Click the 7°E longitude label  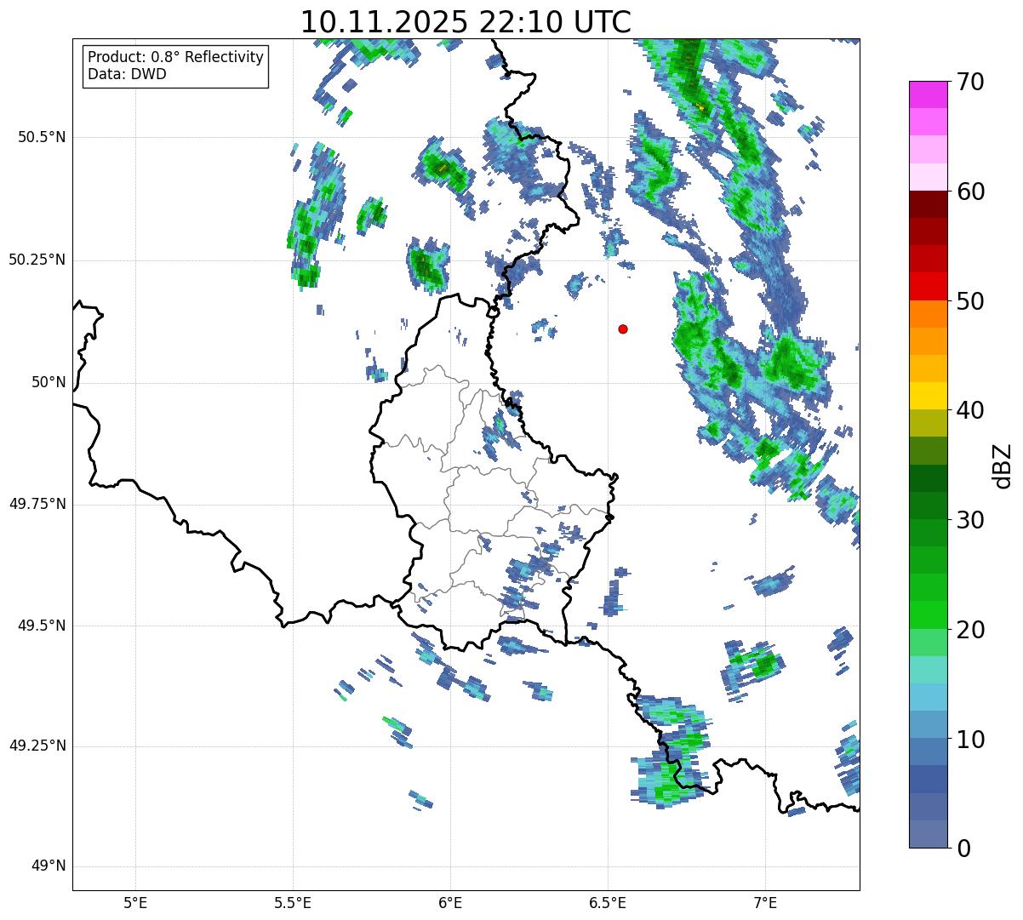(x=765, y=902)
